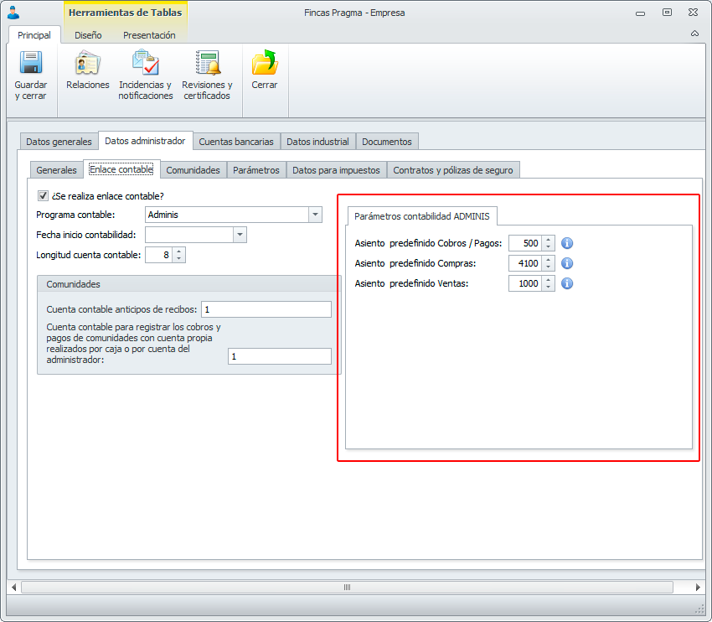
Task: Click Cuenta contable anticipos de recibos field
Action: (266, 309)
